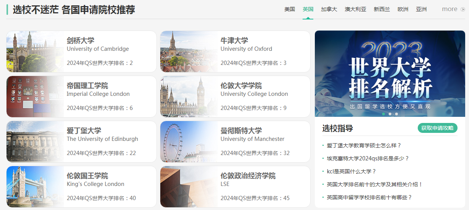Select the 英国 tab
Viewport: 469px width, 210px height.
pos(308,9)
